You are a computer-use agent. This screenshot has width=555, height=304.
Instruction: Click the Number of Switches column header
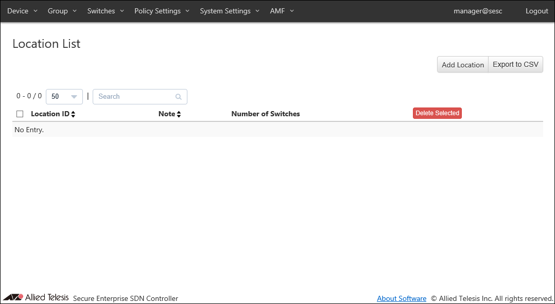[x=266, y=114]
